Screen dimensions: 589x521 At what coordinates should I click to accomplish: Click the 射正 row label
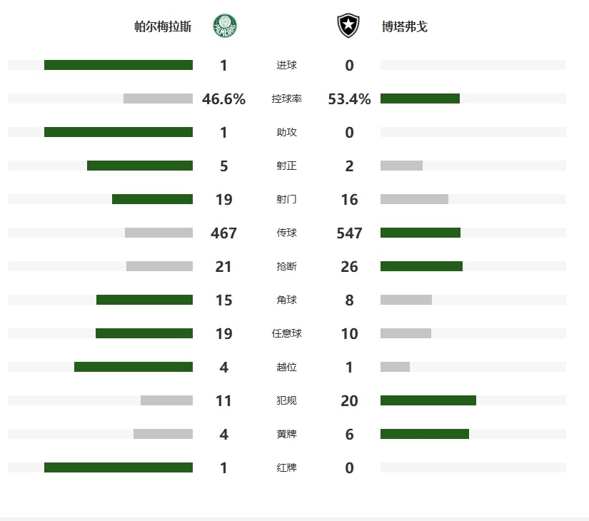286,166
